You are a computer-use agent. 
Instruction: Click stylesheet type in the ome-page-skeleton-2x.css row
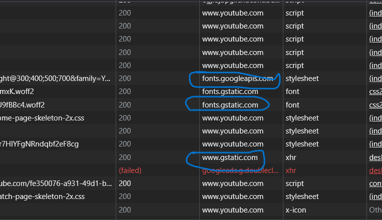point(302,118)
